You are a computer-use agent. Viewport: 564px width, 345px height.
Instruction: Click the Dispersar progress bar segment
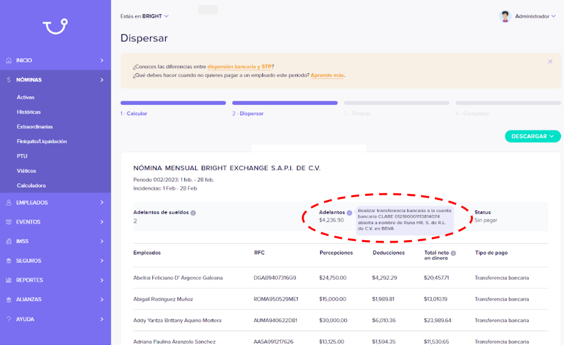click(285, 103)
